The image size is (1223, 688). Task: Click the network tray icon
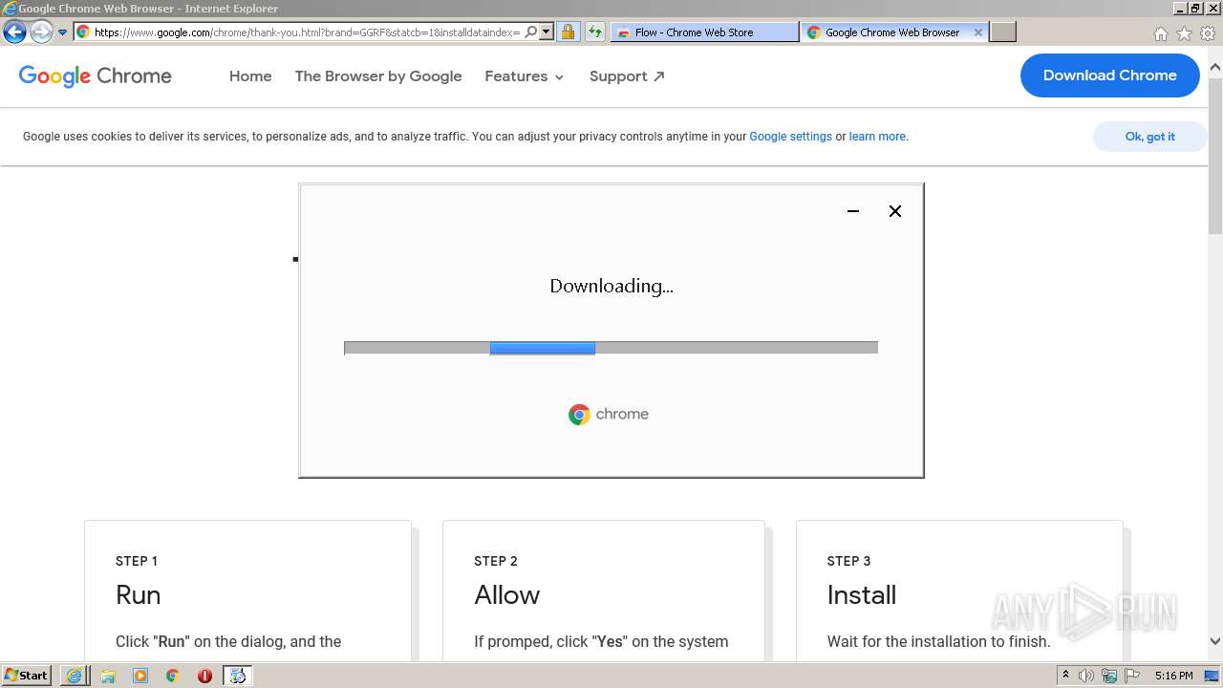[1109, 676]
